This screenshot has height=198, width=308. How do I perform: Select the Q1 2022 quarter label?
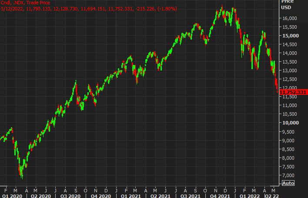coord(250,196)
